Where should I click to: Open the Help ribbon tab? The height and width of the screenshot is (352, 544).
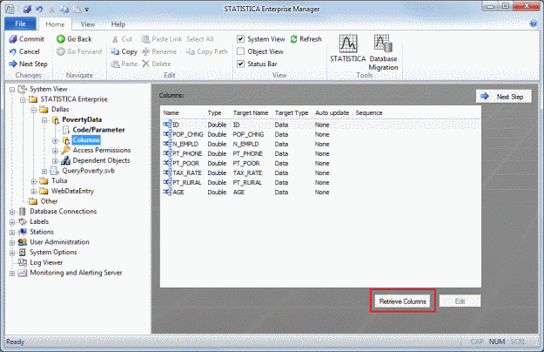click(118, 24)
